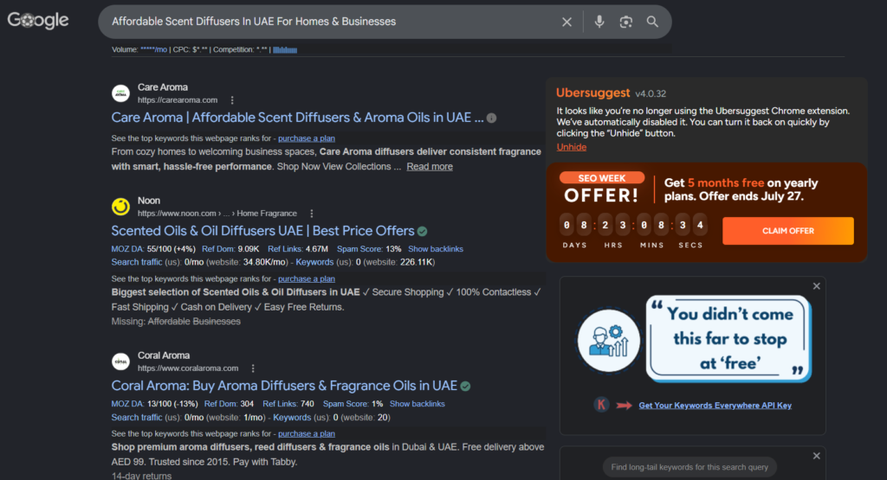This screenshot has height=480, width=887.
Task: Click purchase a plan under Care Aroma
Action: [306, 138]
